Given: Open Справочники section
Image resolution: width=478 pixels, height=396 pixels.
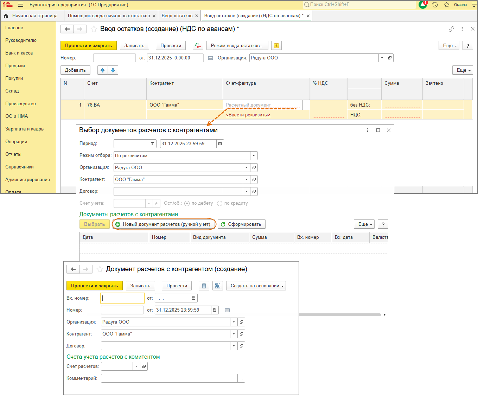Looking at the screenshot, I should click(19, 167).
